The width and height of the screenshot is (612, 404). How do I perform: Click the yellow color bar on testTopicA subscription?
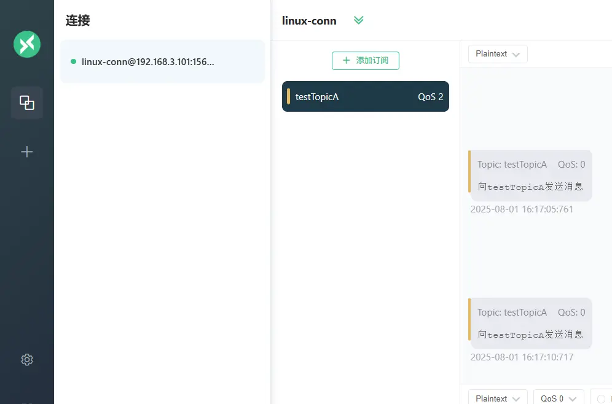[289, 96]
